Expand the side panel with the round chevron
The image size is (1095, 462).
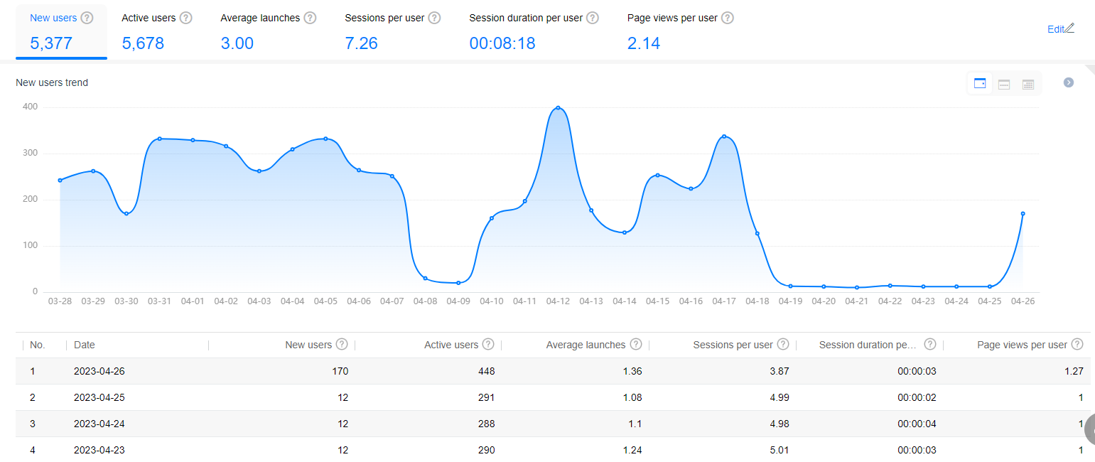coord(1068,82)
